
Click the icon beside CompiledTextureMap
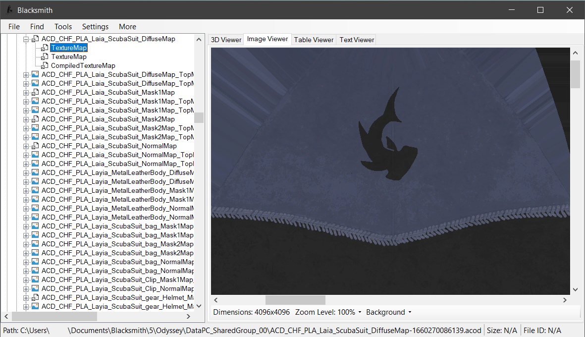[x=45, y=66]
